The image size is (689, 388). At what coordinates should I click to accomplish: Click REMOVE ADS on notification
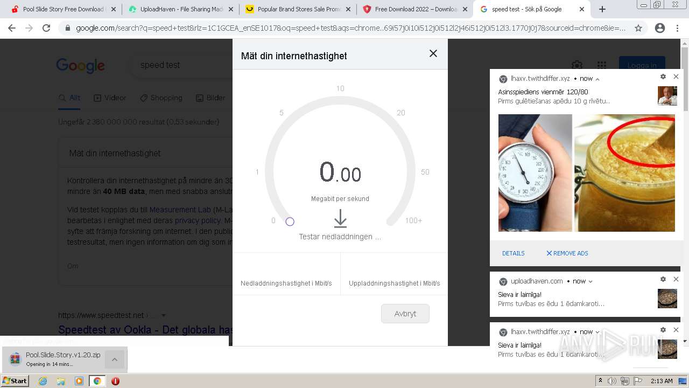tap(567, 253)
